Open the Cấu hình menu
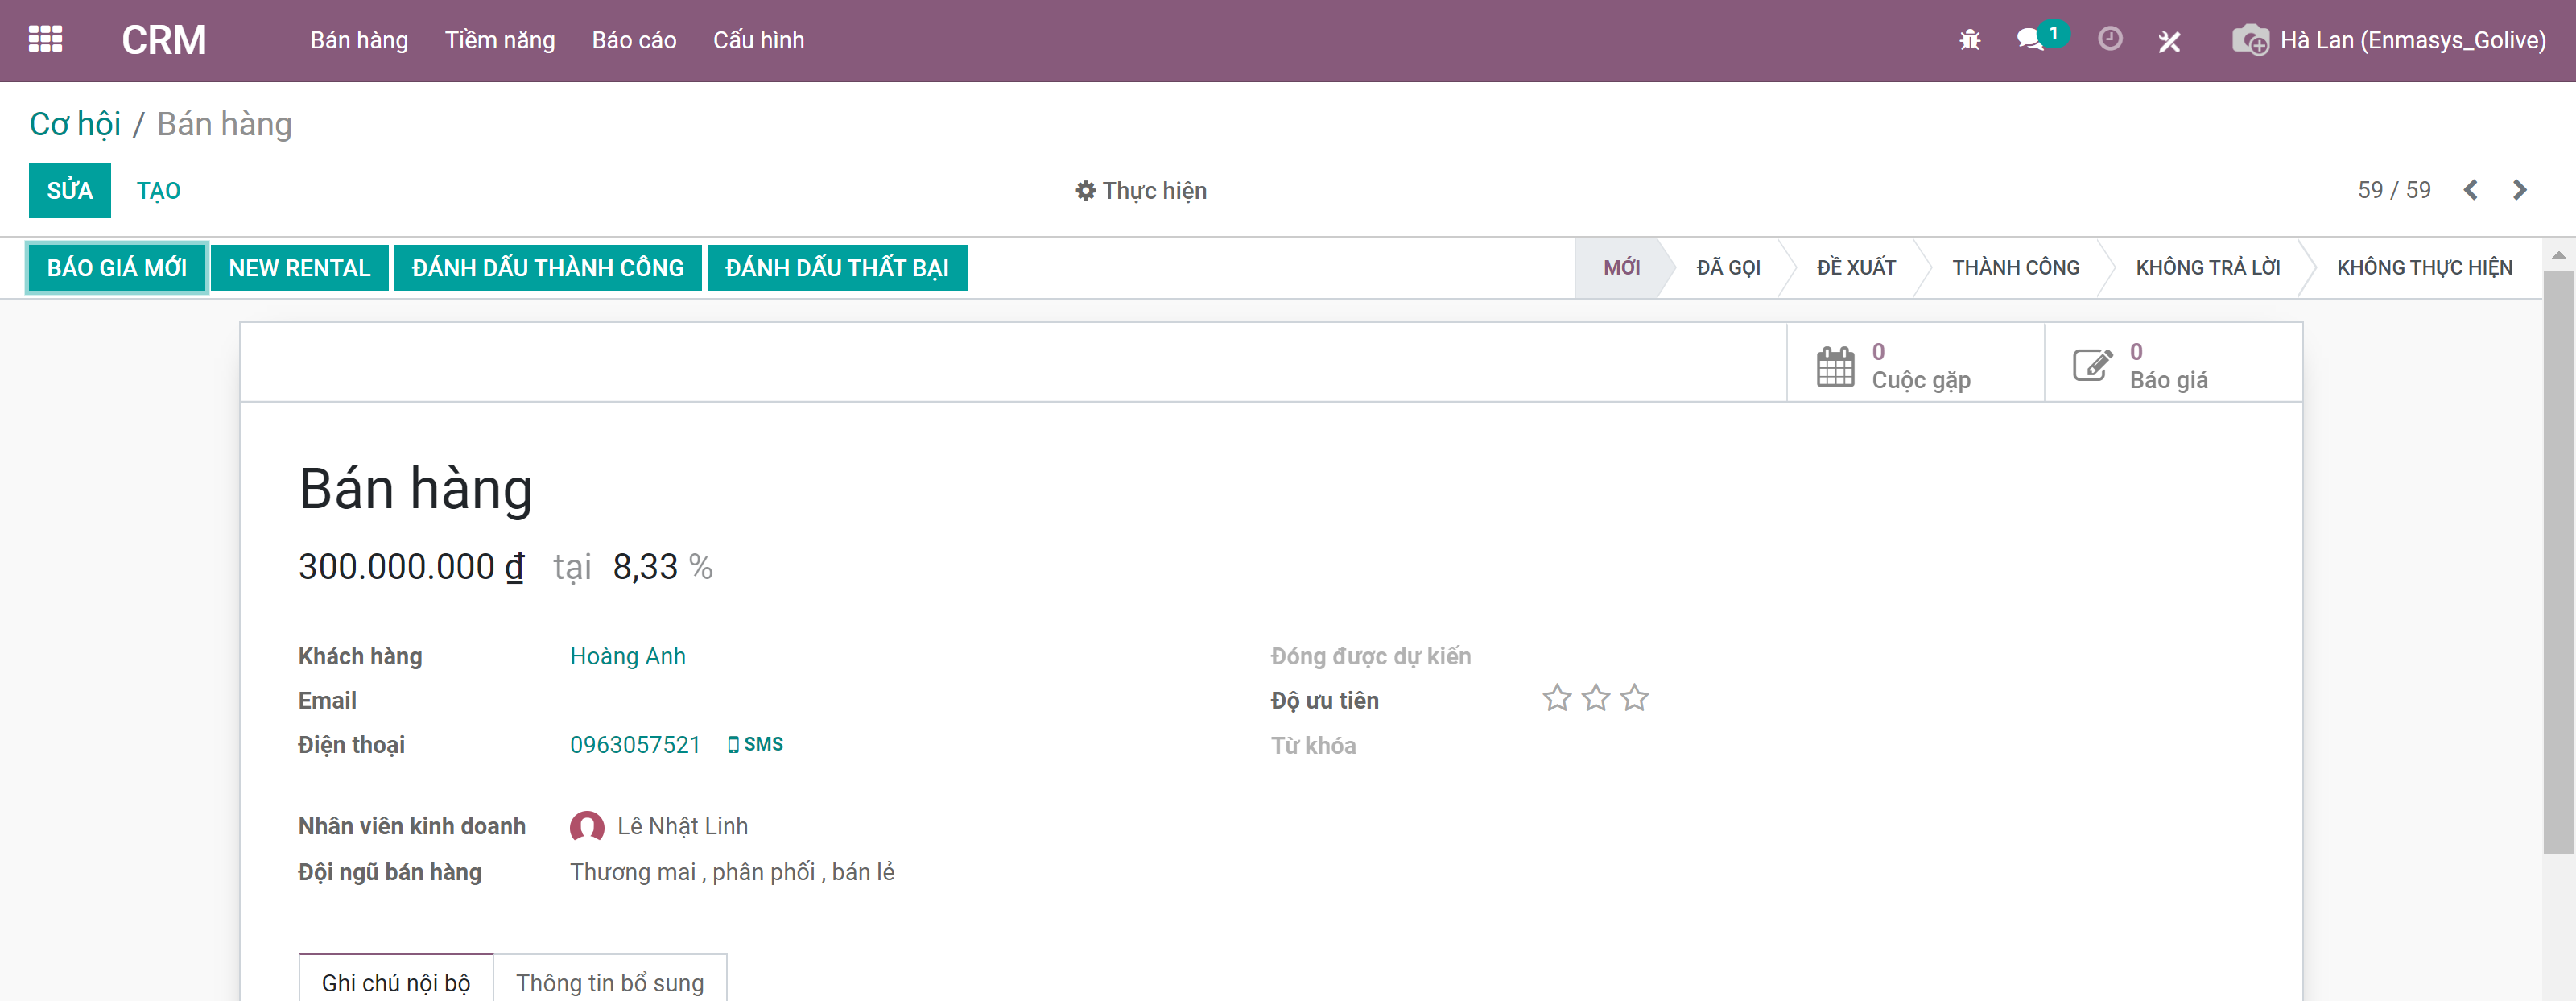Viewport: 2576px width, 1001px height. 758,40
